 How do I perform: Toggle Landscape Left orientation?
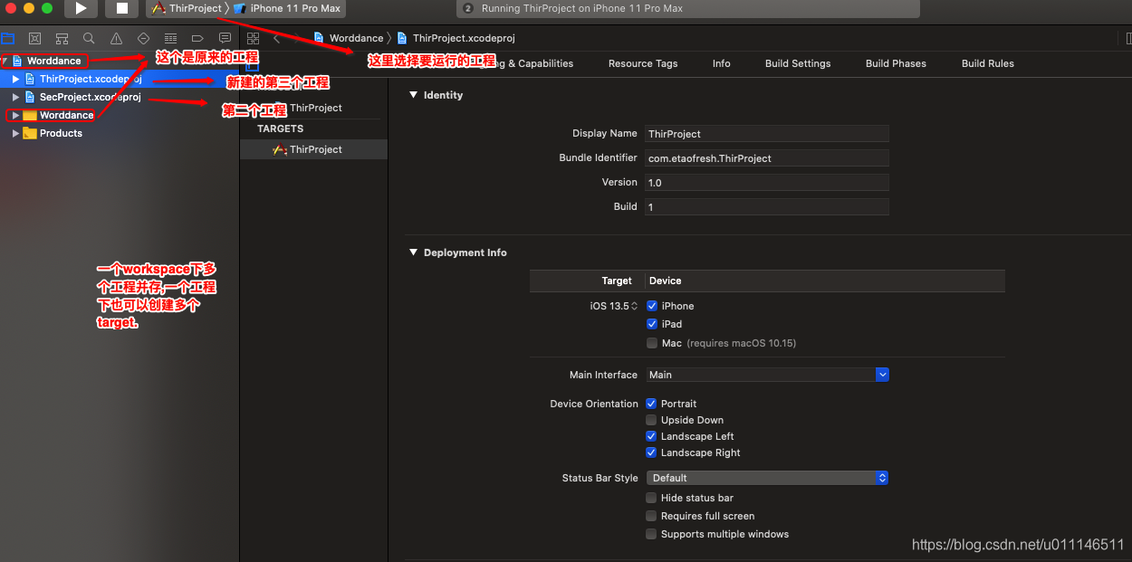pyautogui.click(x=651, y=436)
